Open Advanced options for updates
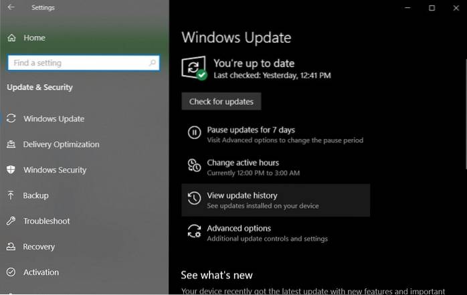The width and height of the screenshot is (467, 295). point(239,229)
